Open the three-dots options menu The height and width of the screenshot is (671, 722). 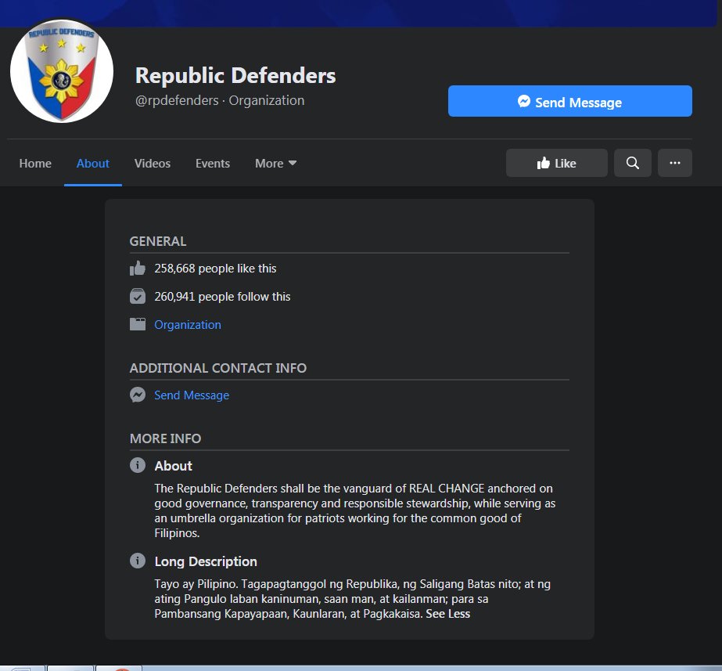point(674,163)
